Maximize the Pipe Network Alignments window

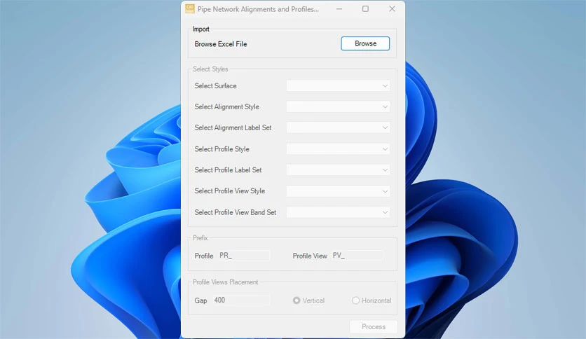pyautogui.click(x=365, y=9)
